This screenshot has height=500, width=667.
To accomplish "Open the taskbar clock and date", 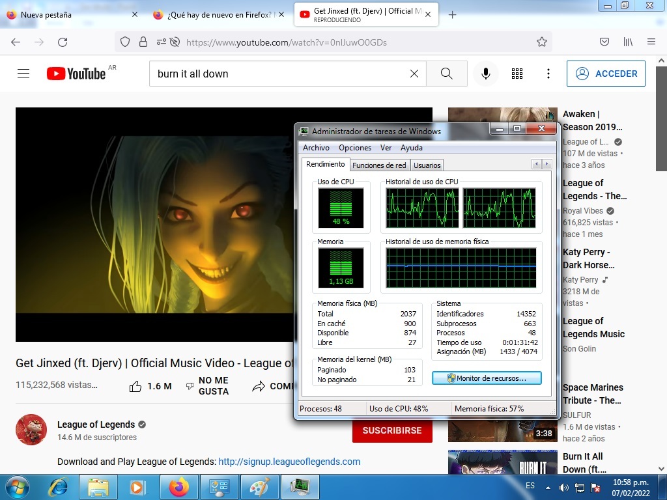I will coord(631,487).
